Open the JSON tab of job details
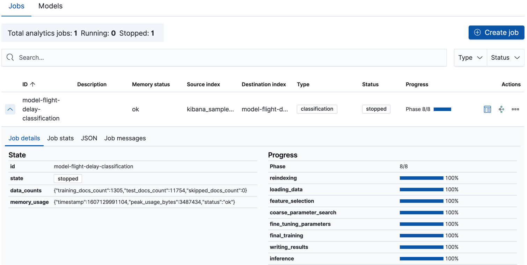Viewport: 527px width, 265px height. tap(89, 138)
